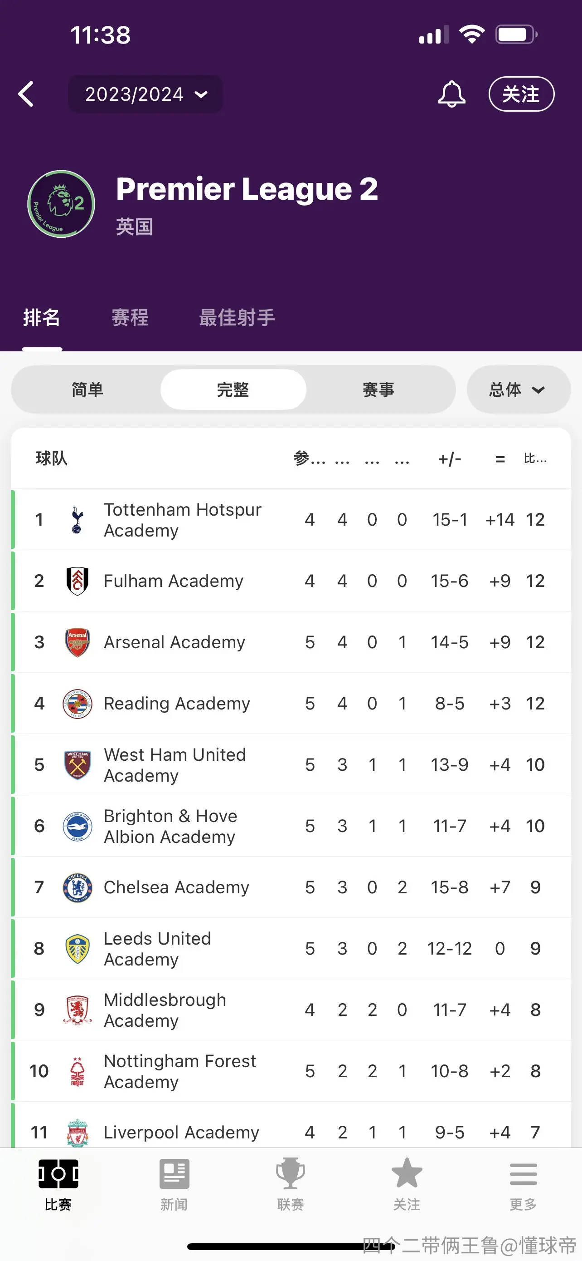Switch to the 最佳射手 tab

(x=237, y=317)
